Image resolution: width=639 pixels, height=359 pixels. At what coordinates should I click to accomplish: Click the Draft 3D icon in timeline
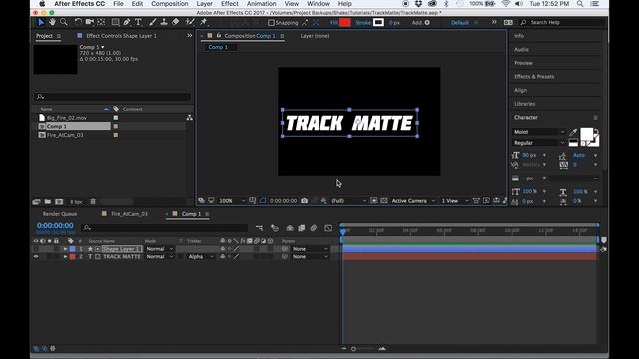275,228
